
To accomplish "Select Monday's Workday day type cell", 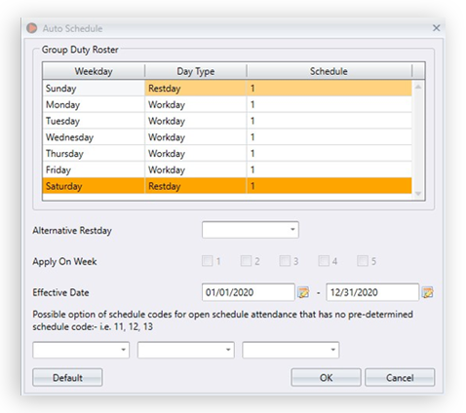I will tap(195, 104).
